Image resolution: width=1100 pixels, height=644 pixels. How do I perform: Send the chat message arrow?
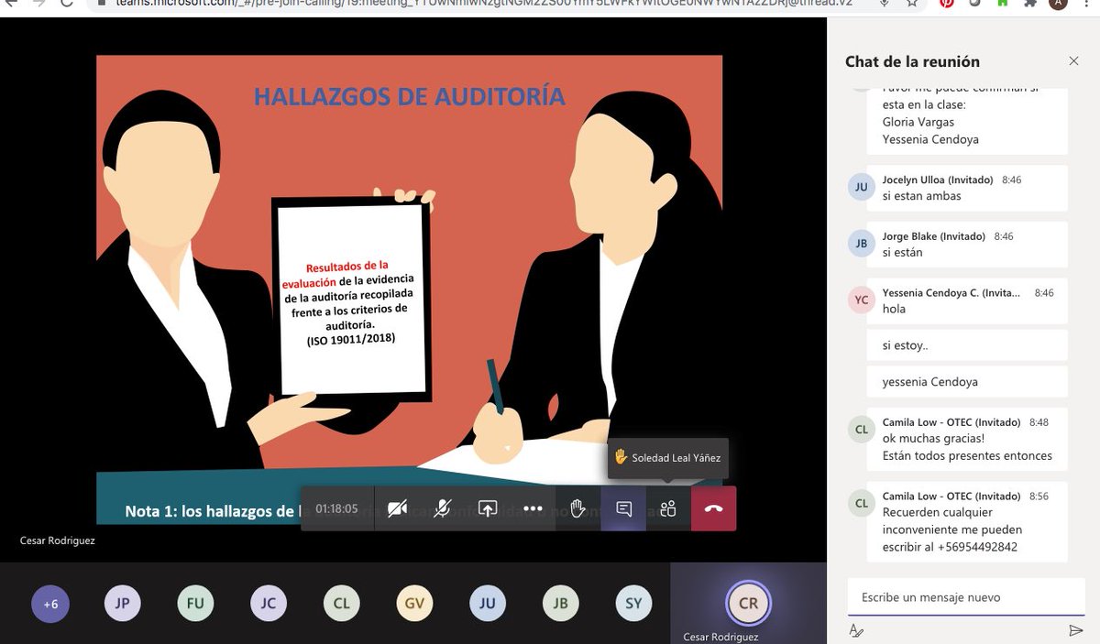1075,630
